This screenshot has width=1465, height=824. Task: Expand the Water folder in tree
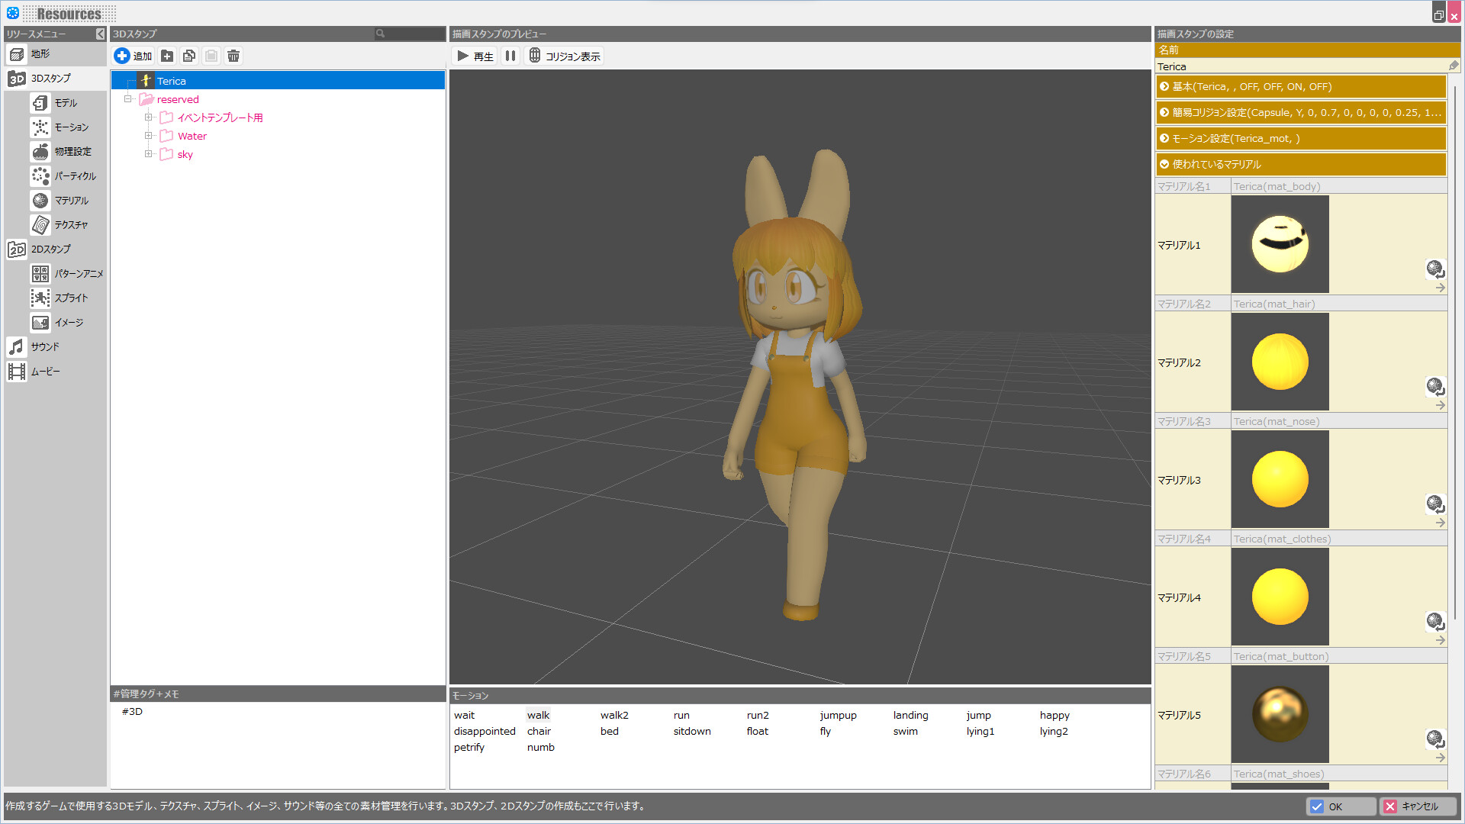pyautogui.click(x=149, y=136)
